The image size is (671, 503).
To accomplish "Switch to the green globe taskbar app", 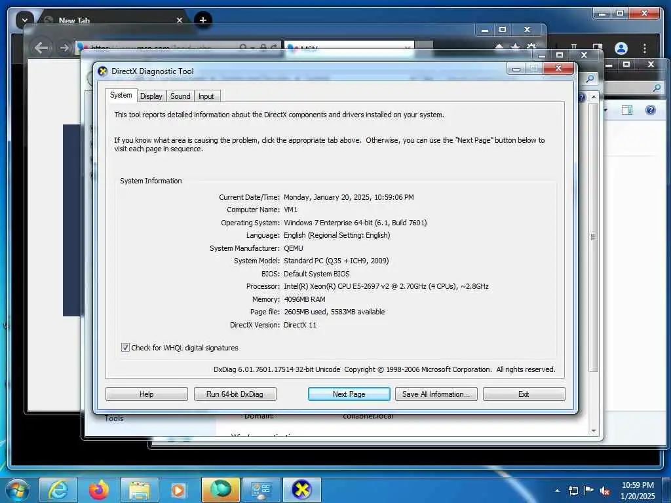I will 220,490.
